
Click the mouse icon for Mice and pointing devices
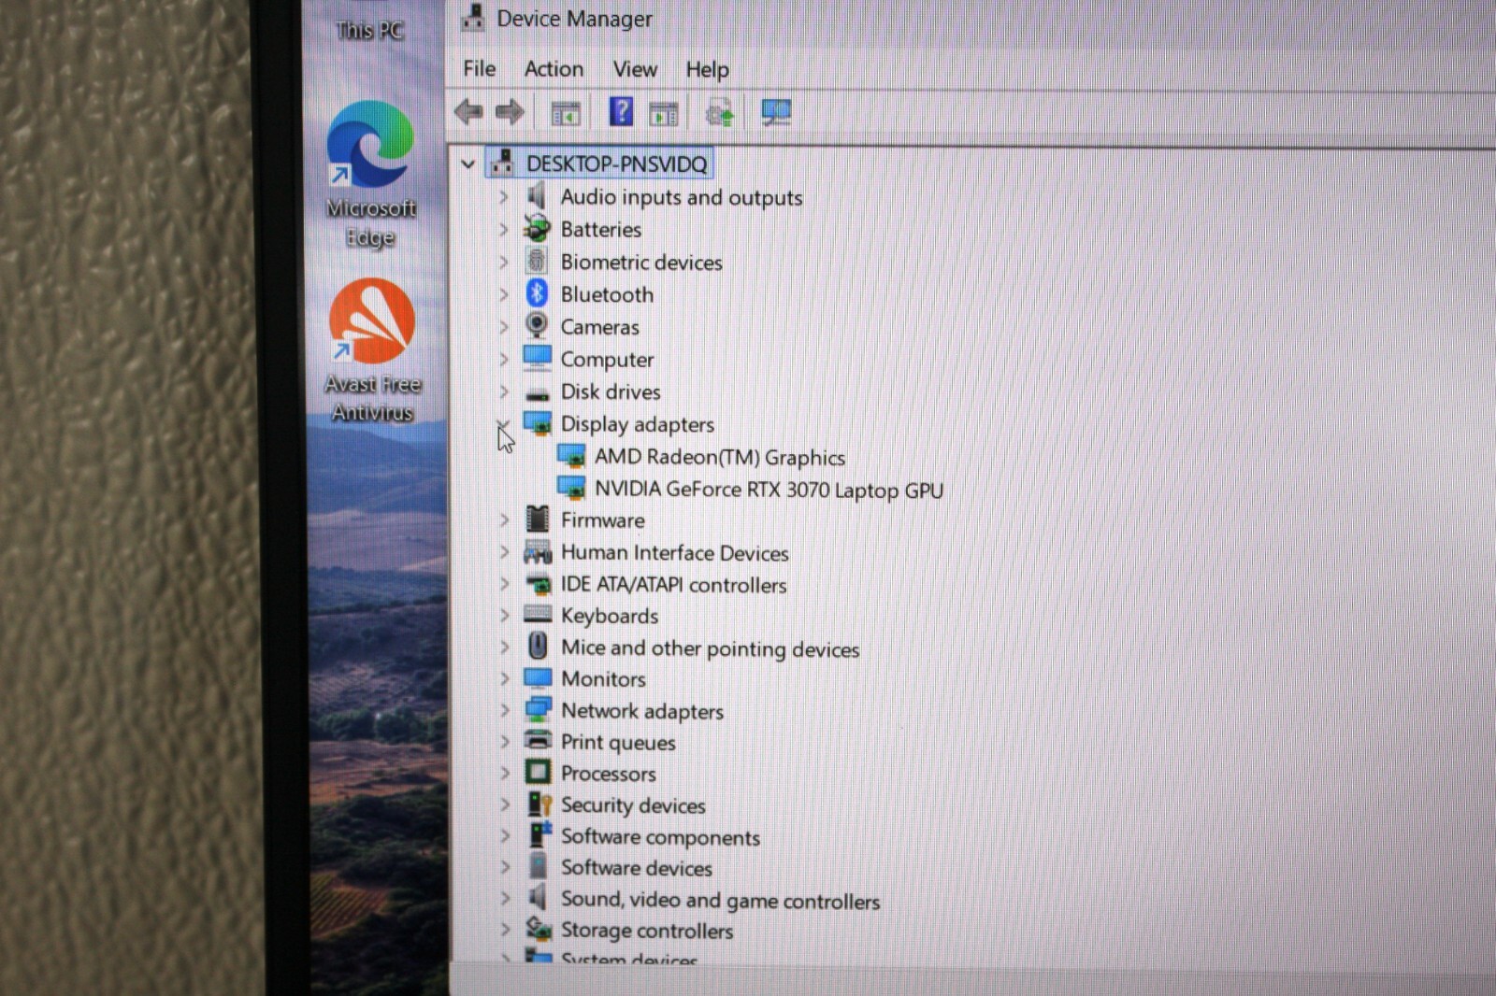[538, 646]
